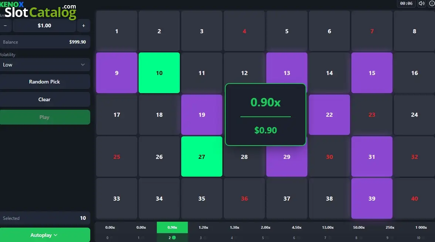Decrease bet amount with minus button
The width and height of the screenshot is (435, 242).
point(5,25)
